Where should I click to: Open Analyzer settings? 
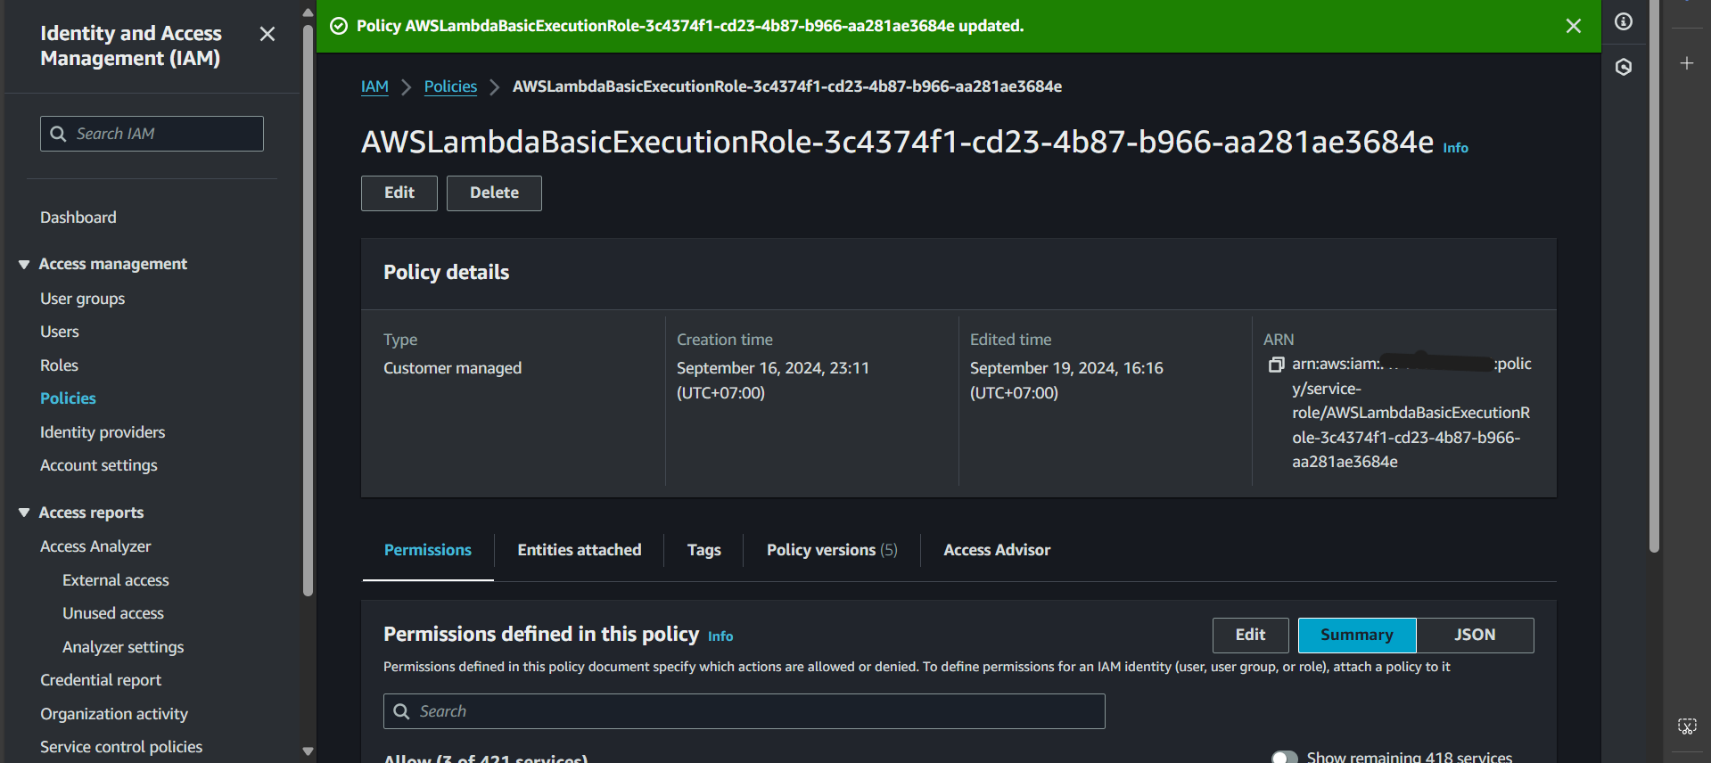point(123,647)
